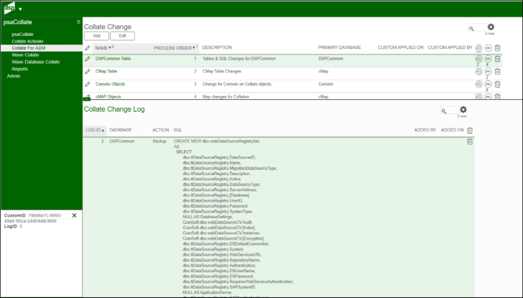
Task: Go to Collate Activate page
Action: click(27, 41)
